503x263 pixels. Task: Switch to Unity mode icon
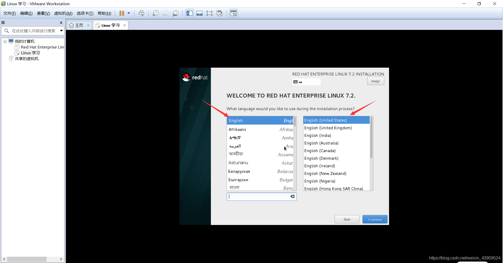220,13
